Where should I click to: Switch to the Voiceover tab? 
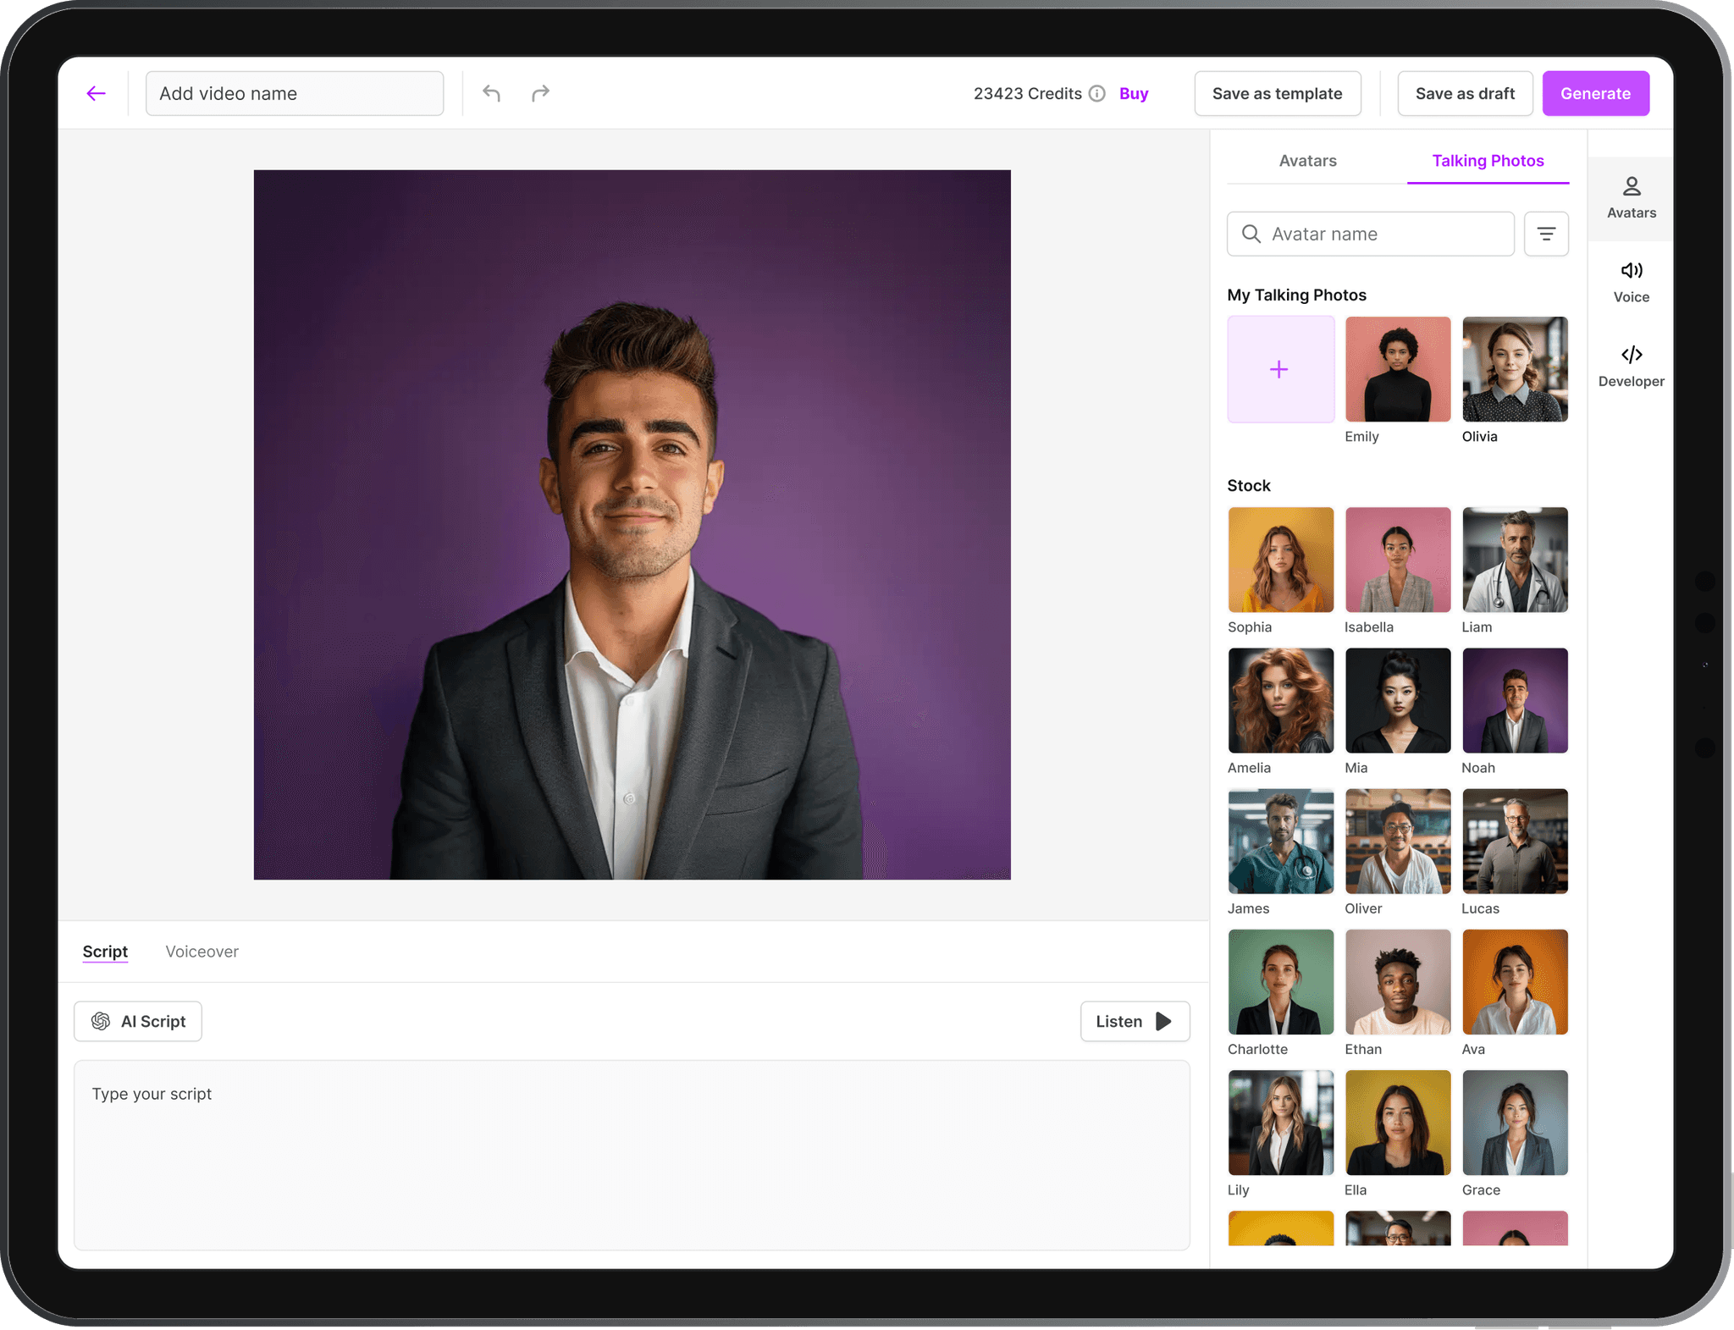(202, 952)
